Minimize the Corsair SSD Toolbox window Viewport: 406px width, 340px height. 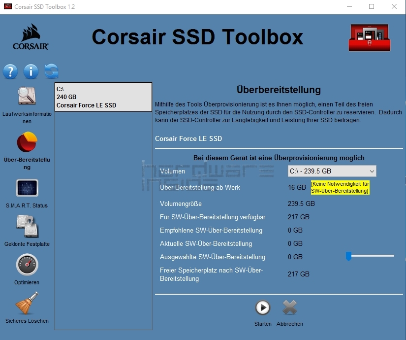pyautogui.click(x=349, y=6)
